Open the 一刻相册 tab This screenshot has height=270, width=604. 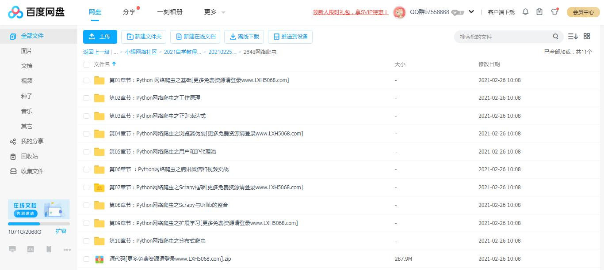coord(170,12)
